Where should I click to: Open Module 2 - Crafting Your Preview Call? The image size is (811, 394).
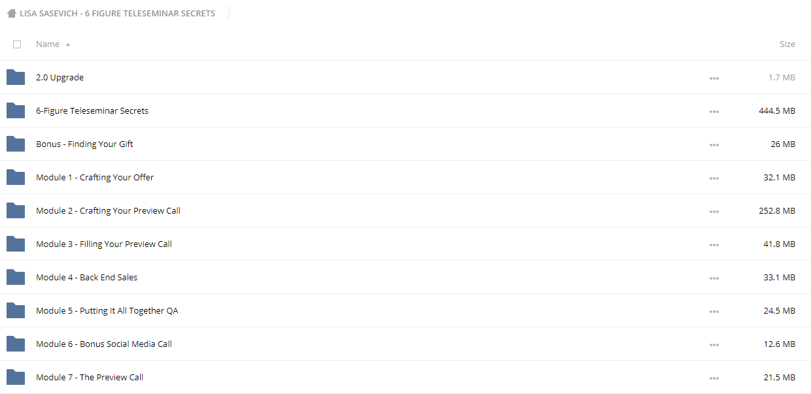click(108, 210)
